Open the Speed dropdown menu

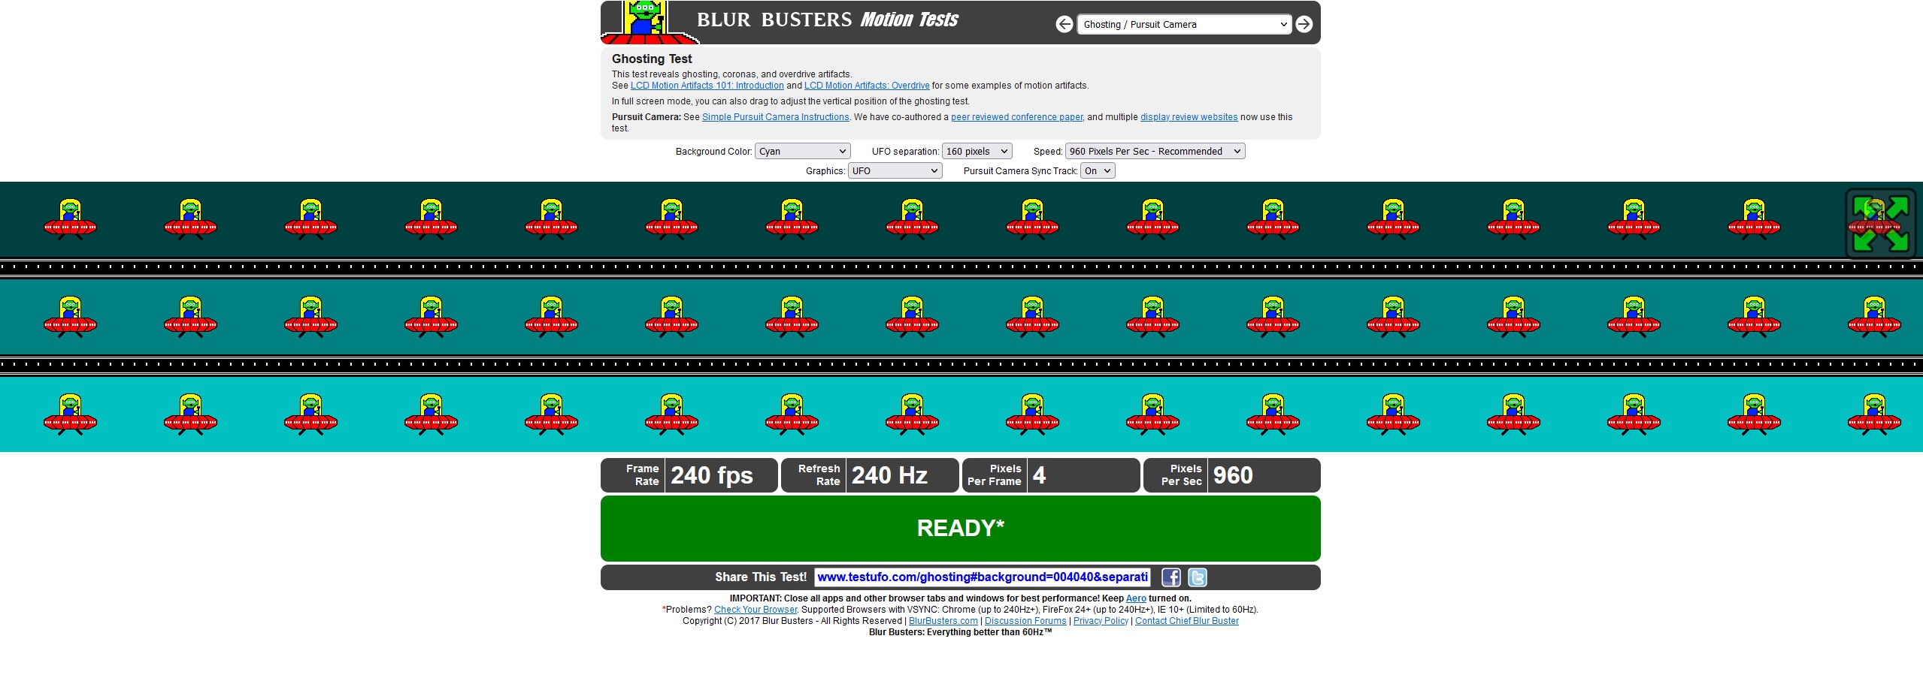click(x=1155, y=152)
